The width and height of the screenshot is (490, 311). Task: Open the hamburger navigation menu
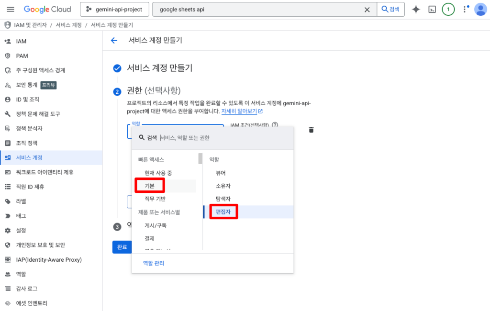[x=11, y=10]
